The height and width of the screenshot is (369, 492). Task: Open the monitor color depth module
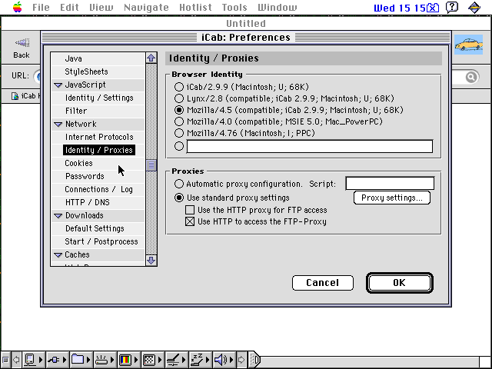pyautogui.click(x=128, y=360)
